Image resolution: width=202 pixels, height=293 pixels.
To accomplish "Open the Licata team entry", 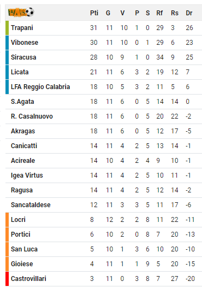I will 20,72.
